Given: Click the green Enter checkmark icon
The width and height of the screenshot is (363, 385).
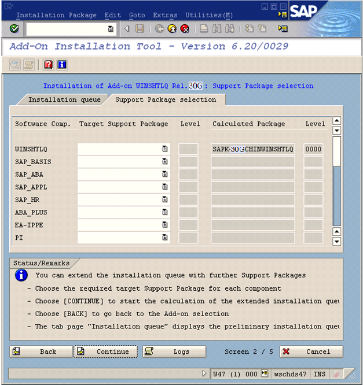Looking at the screenshot, I should click(x=14, y=29).
